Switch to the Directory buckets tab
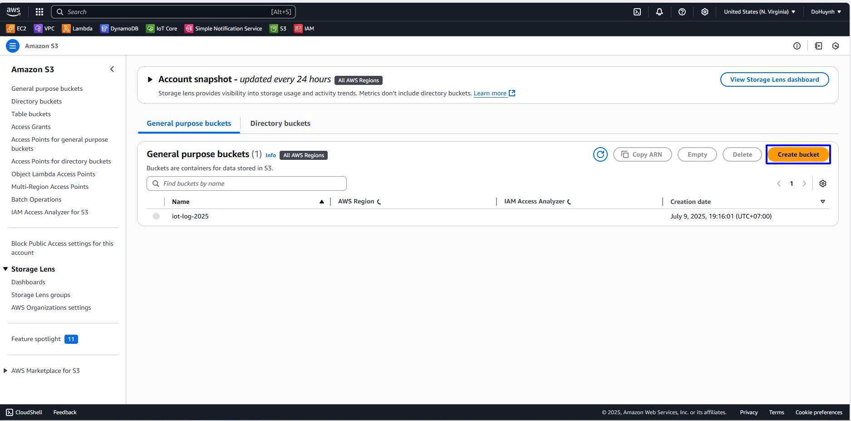The width and height of the screenshot is (851, 421). coord(280,124)
